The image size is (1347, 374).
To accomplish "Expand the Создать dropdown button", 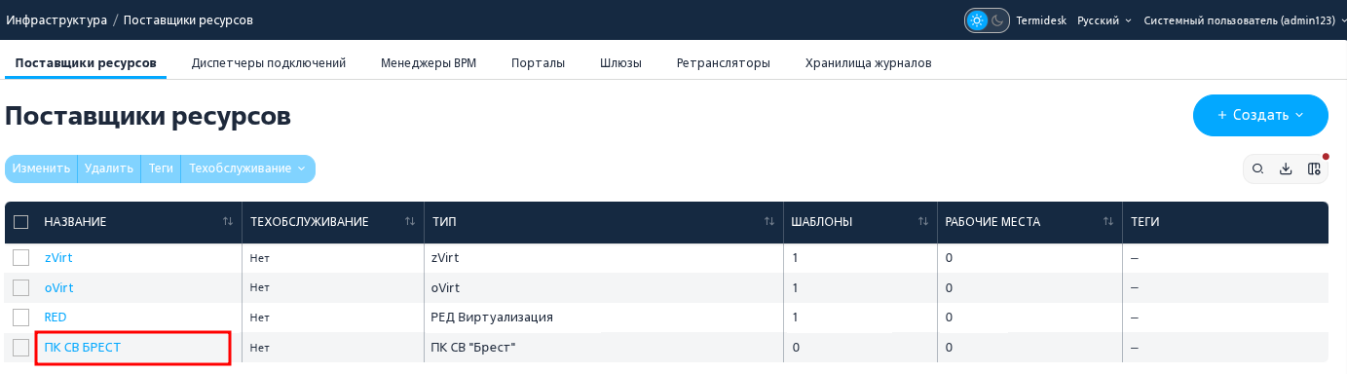I will pos(1260,115).
